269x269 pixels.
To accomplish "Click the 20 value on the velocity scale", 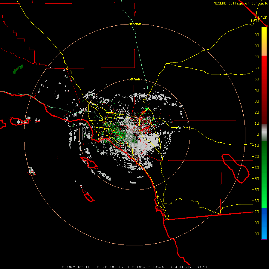I will [257, 112].
